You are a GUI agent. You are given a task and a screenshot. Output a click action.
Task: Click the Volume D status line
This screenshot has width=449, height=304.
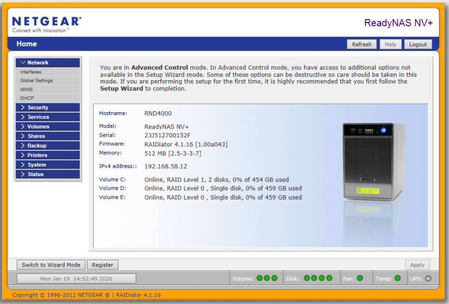pos(223,188)
